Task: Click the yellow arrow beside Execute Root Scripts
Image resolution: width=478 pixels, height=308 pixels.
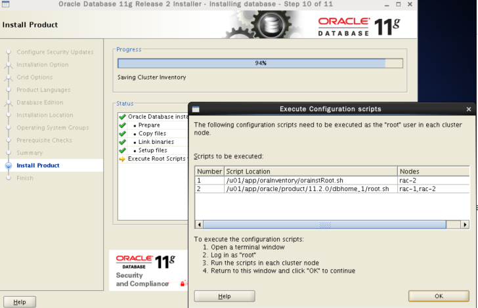Action: click(122, 158)
